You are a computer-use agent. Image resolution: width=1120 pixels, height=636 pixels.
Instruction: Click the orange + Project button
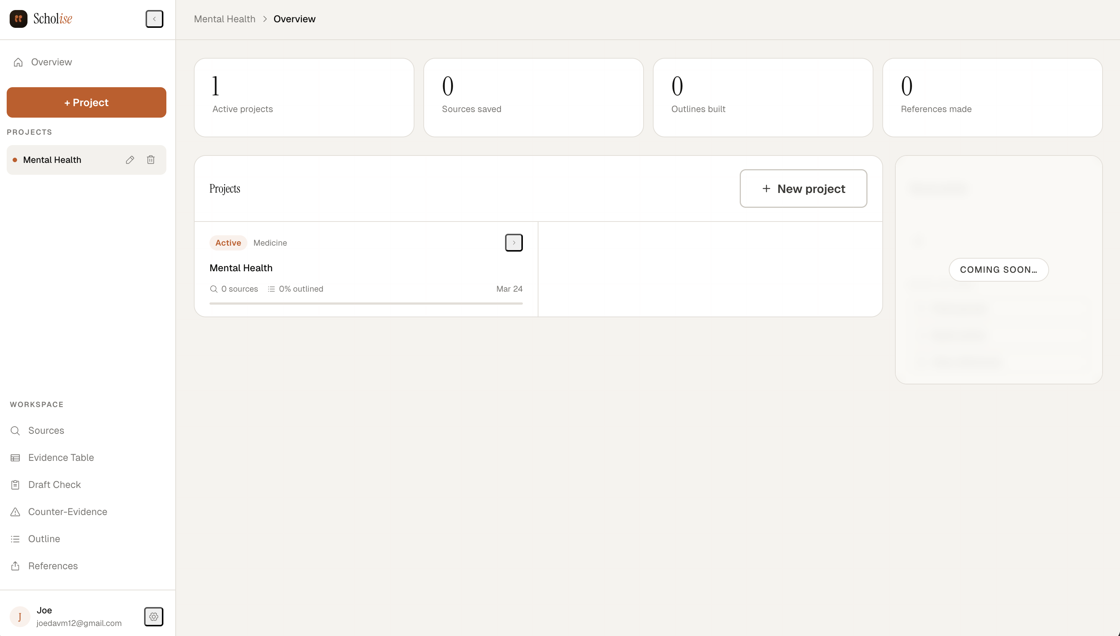(86, 102)
